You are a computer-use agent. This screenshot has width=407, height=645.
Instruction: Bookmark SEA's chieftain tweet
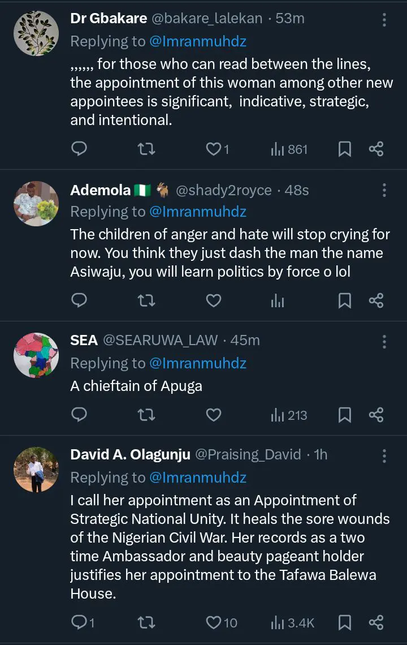(x=344, y=415)
